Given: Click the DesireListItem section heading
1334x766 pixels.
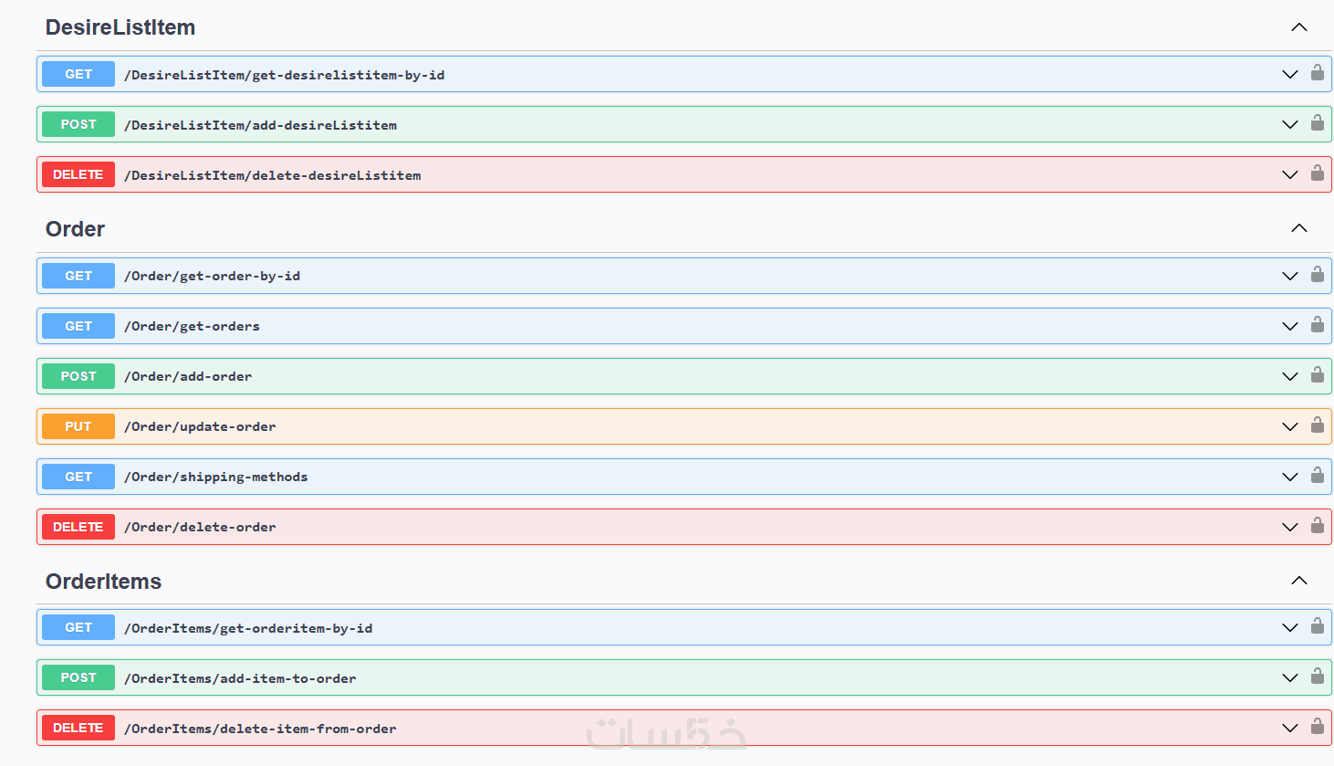Looking at the screenshot, I should tap(120, 27).
